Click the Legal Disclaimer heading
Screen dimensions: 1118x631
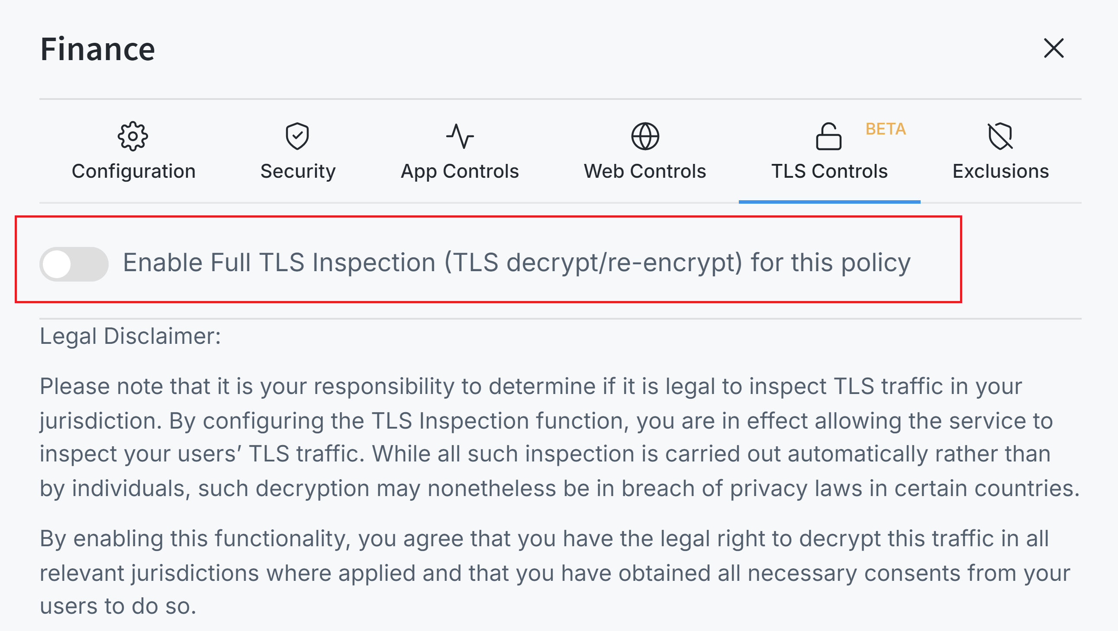click(130, 336)
